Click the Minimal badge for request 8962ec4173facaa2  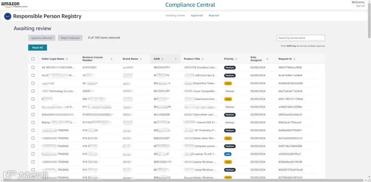(230, 122)
